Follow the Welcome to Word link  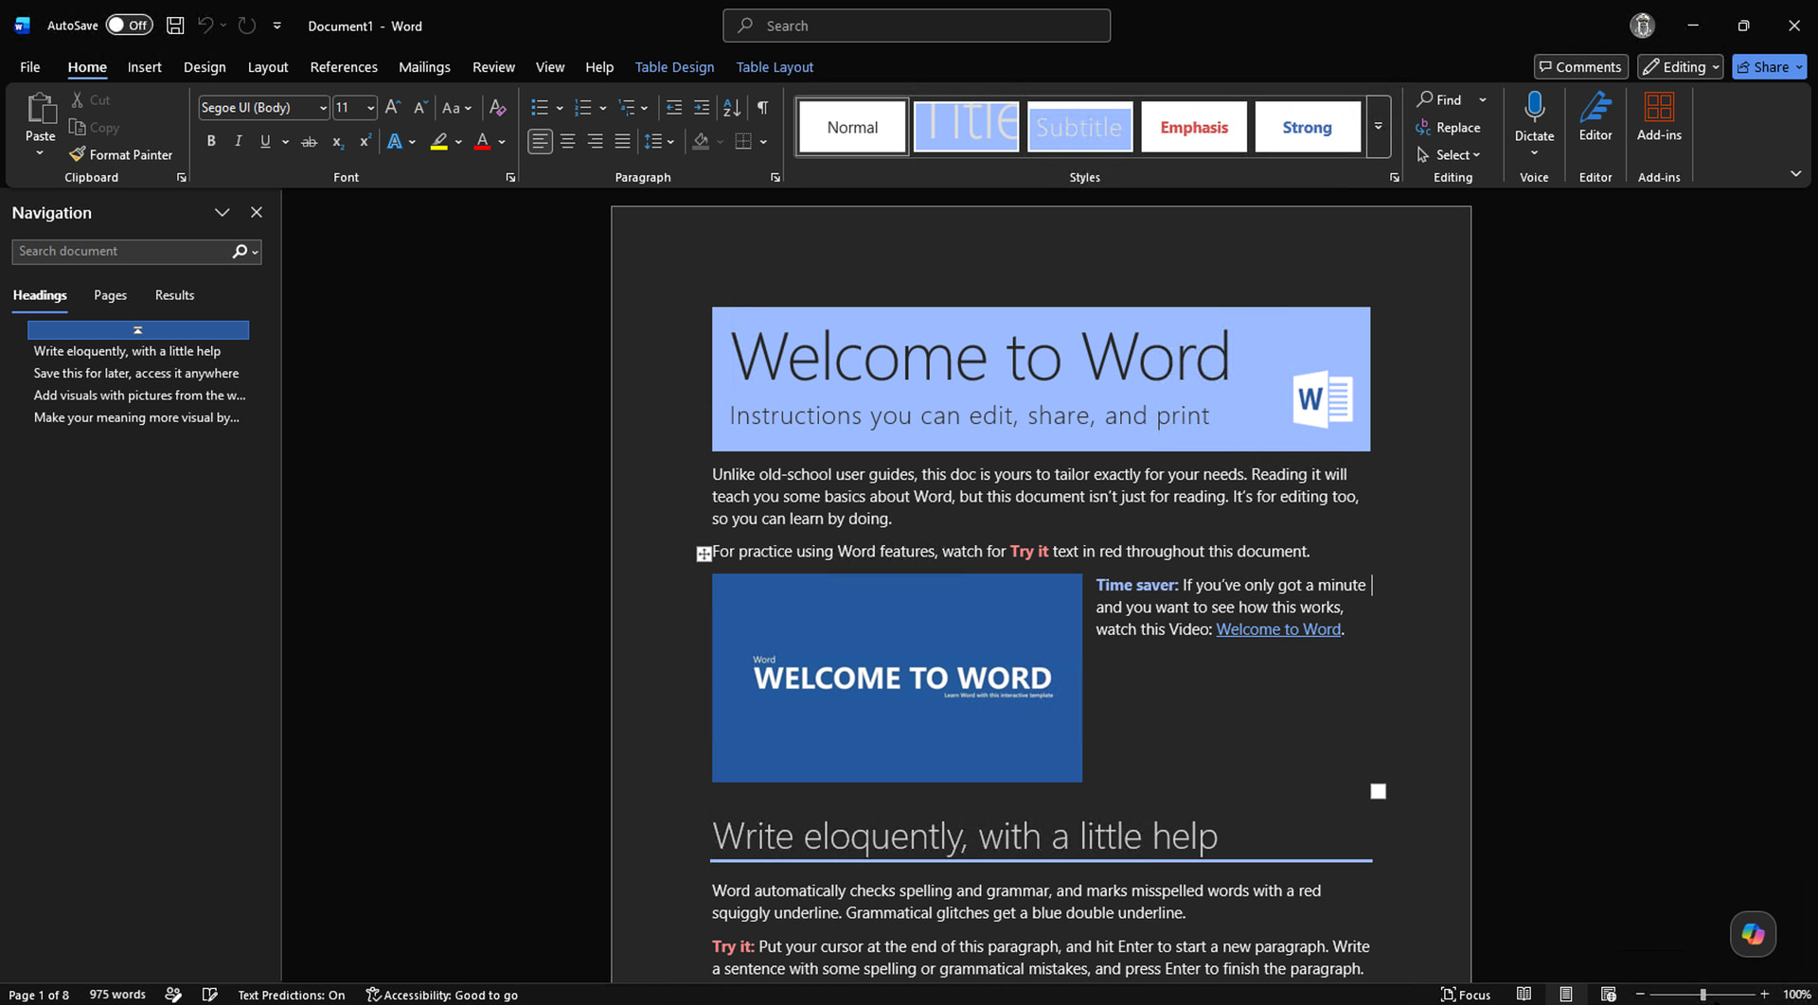click(1278, 629)
